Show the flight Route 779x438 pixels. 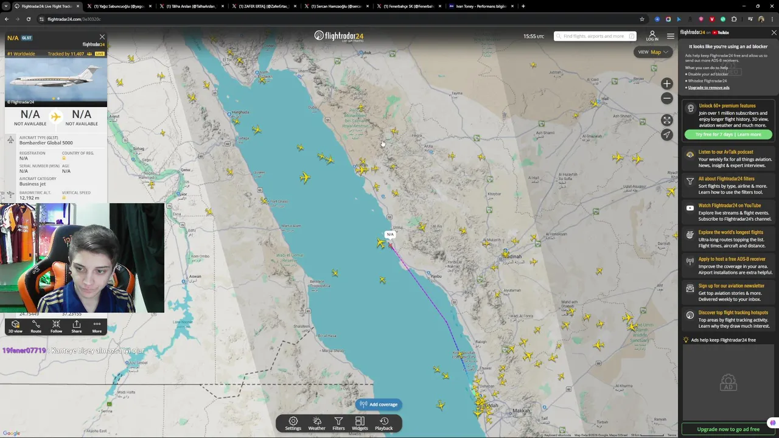point(36,327)
